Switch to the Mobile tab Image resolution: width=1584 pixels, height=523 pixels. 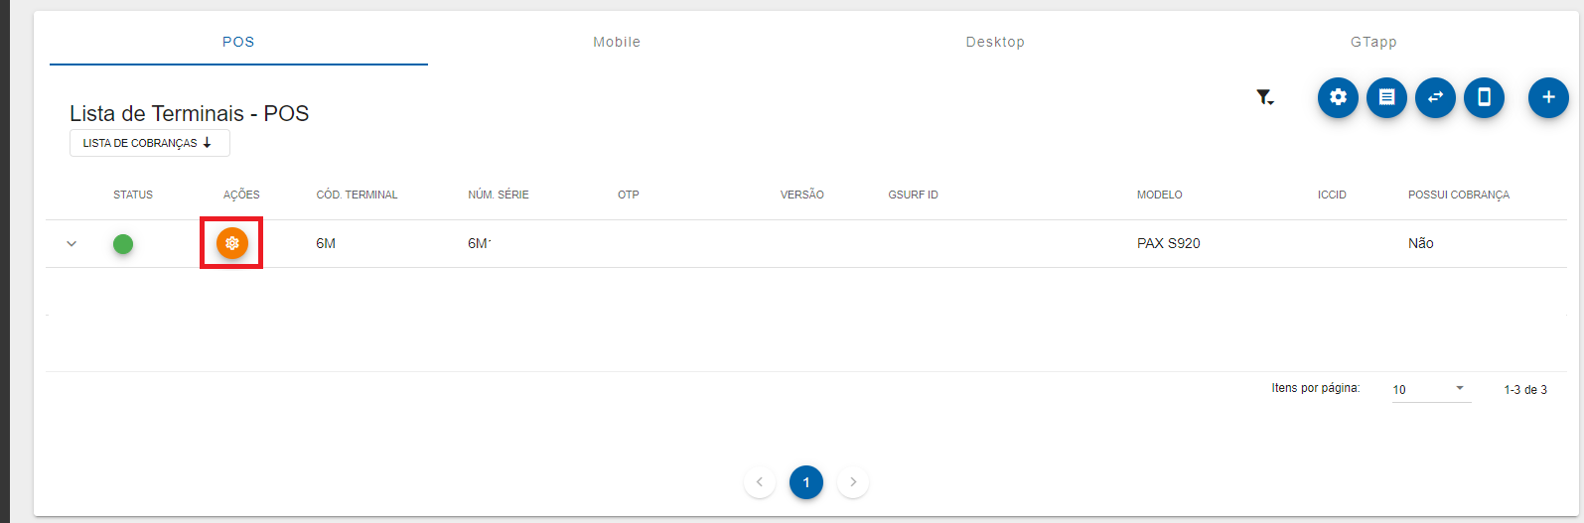coord(617,42)
